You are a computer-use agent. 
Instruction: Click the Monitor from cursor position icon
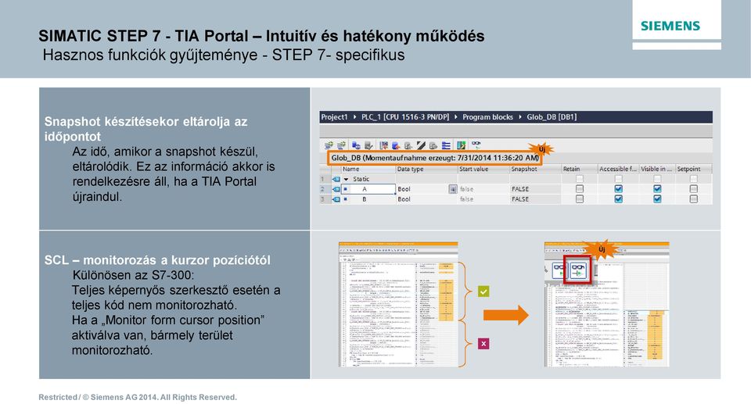click(x=579, y=270)
